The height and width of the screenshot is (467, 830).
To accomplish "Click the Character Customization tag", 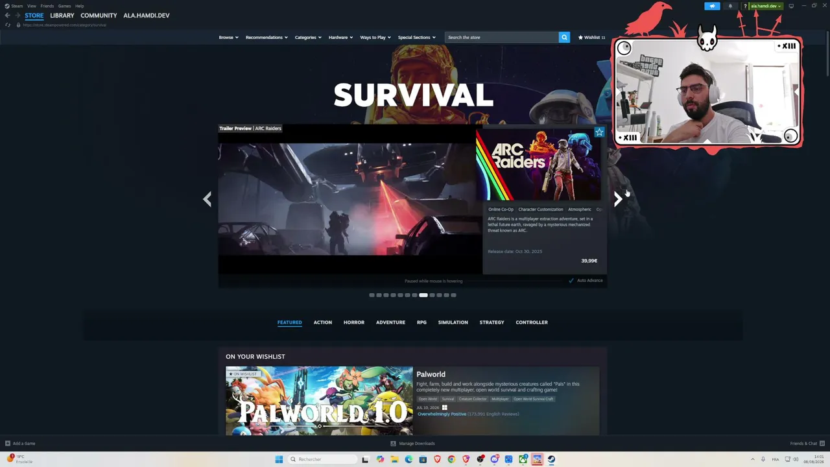I will [x=541, y=210].
